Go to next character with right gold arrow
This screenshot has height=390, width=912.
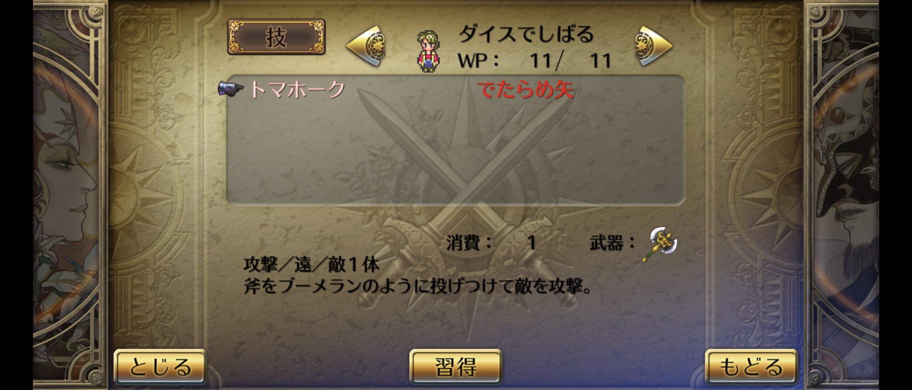click(653, 46)
